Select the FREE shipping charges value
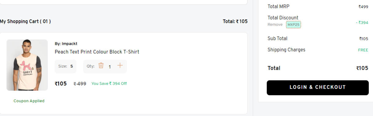This screenshot has width=373, height=116. pyautogui.click(x=363, y=50)
